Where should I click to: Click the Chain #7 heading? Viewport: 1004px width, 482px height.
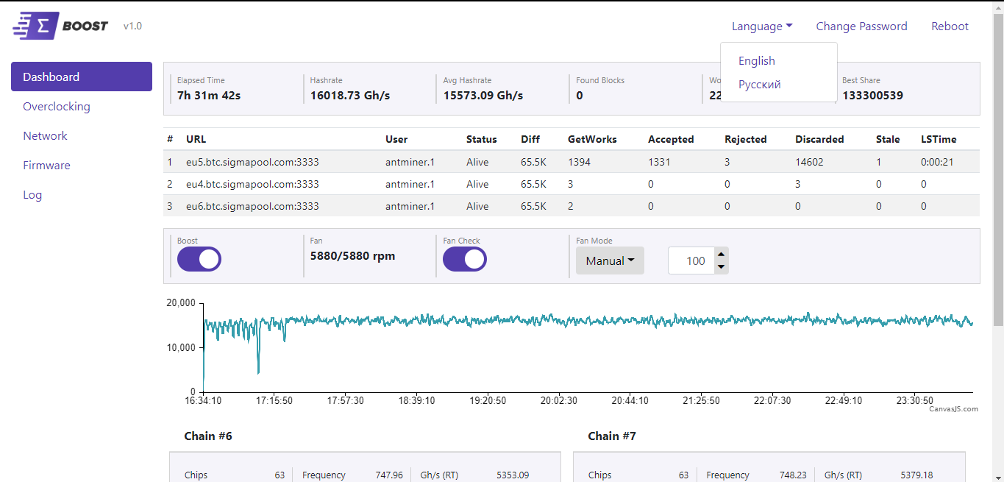point(612,436)
